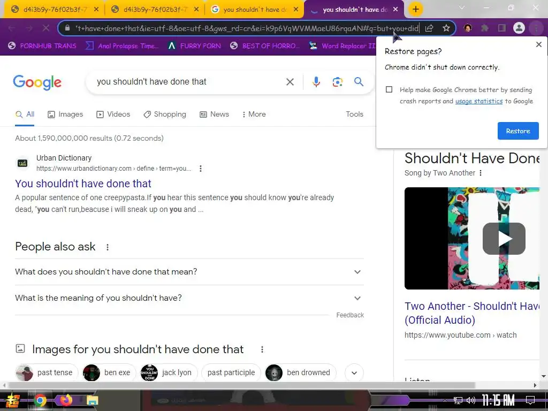Open Two Another Official Audio link
The width and height of the screenshot is (548, 411).
(x=472, y=313)
